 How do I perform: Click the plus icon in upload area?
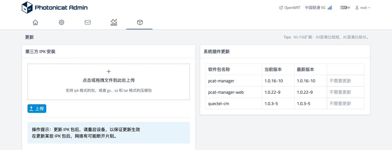[x=109, y=71]
